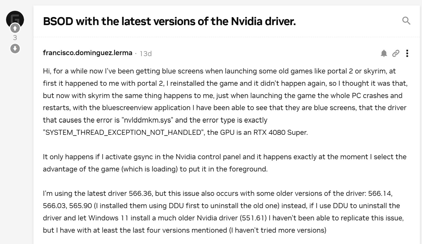Click the thread title about BSOD
Screen dimensions: 422x244
coord(169,21)
